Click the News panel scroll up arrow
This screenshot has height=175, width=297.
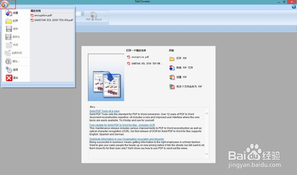(x=207, y=114)
